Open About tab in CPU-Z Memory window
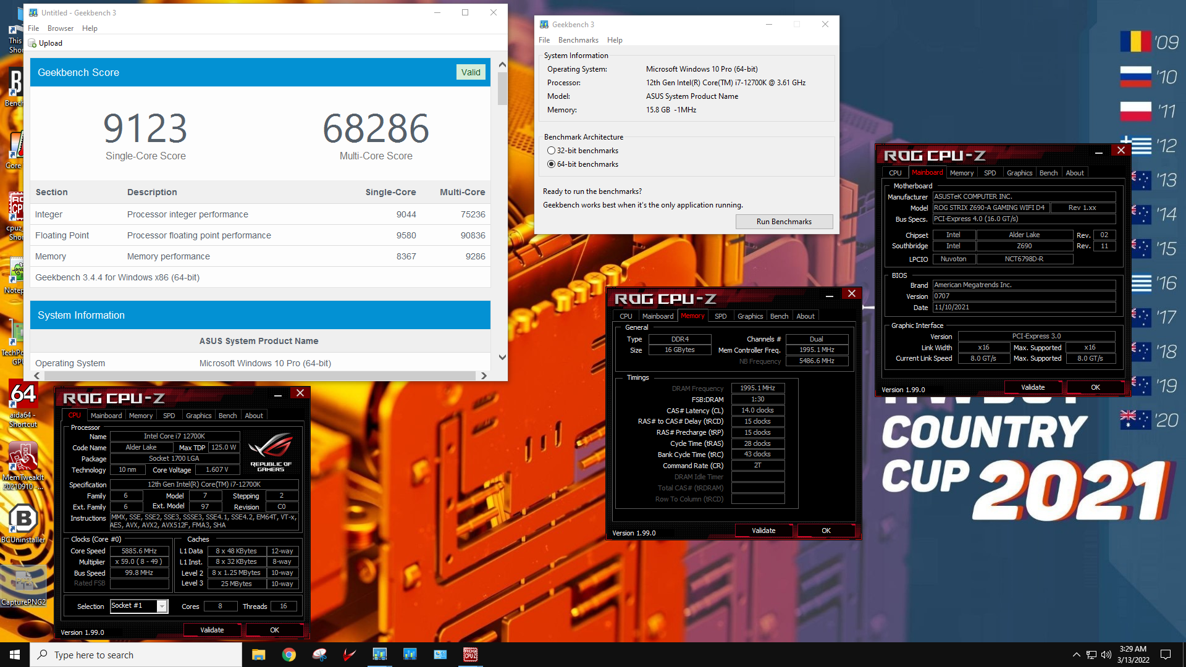This screenshot has width=1186, height=667. coord(805,316)
